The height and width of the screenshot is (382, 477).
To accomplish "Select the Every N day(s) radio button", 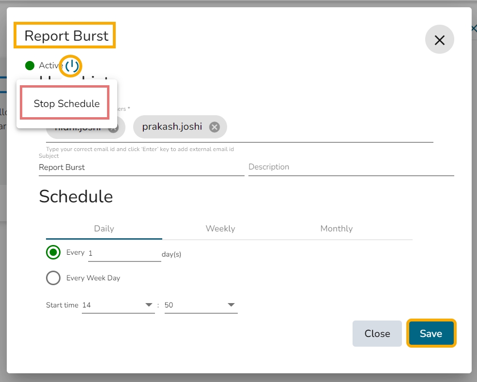I will pyautogui.click(x=53, y=252).
